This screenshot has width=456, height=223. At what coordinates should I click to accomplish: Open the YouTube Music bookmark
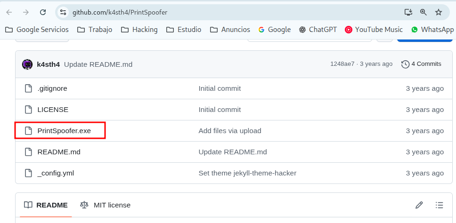pyautogui.click(x=374, y=30)
